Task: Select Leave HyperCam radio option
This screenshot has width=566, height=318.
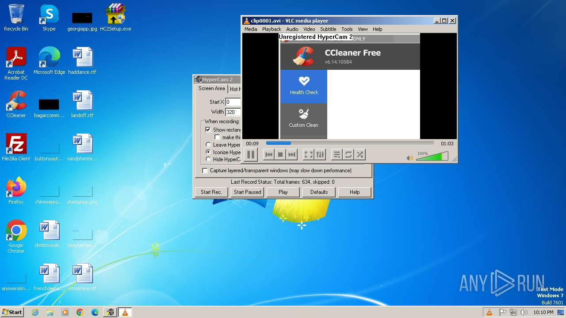Action: pos(208,145)
